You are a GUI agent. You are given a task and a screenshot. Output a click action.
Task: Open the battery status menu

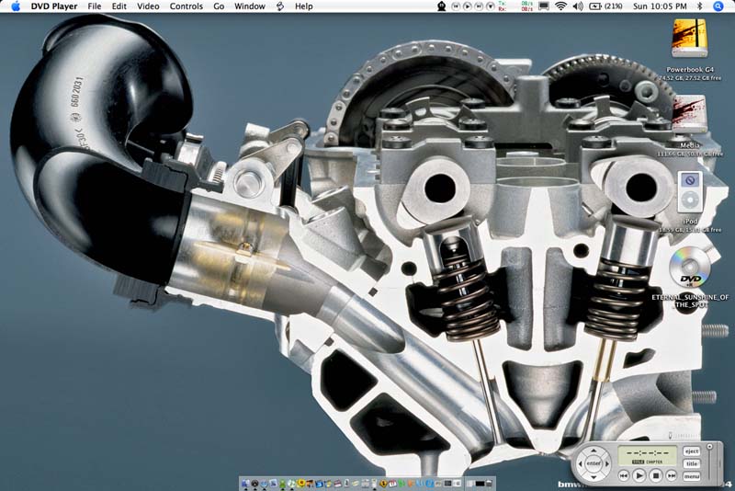point(605,6)
